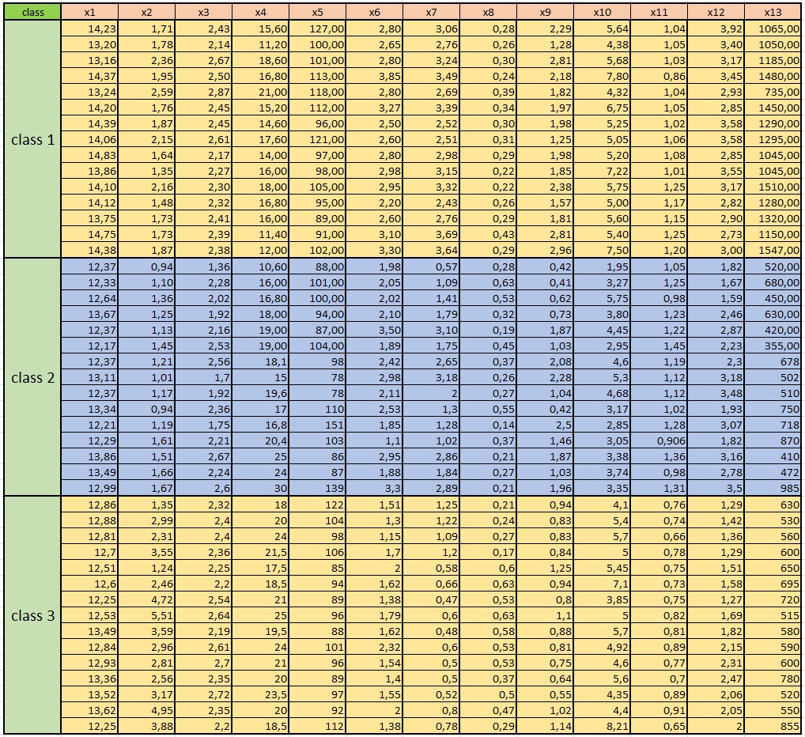This screenshot has height=737, width=805.
Task: Click the cell containing 127,00
Action: point(317,28)
